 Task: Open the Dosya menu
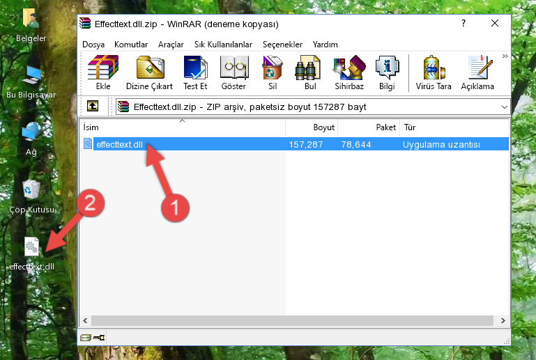[93, 45]
